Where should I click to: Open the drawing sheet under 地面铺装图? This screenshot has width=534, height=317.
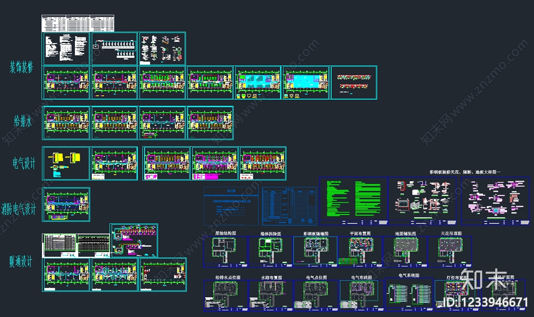405,251
